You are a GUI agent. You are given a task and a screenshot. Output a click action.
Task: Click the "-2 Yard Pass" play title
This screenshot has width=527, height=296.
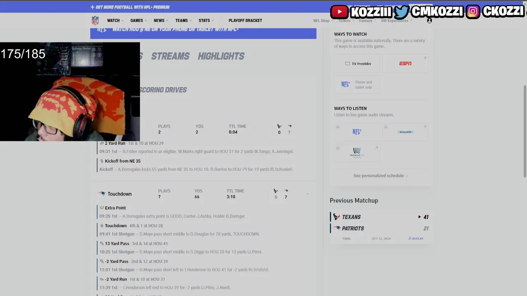(x=117, y=261)
